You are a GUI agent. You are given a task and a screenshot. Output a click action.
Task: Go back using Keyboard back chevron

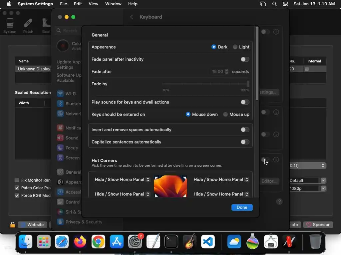pyautogui.click(x=132, y=17)
